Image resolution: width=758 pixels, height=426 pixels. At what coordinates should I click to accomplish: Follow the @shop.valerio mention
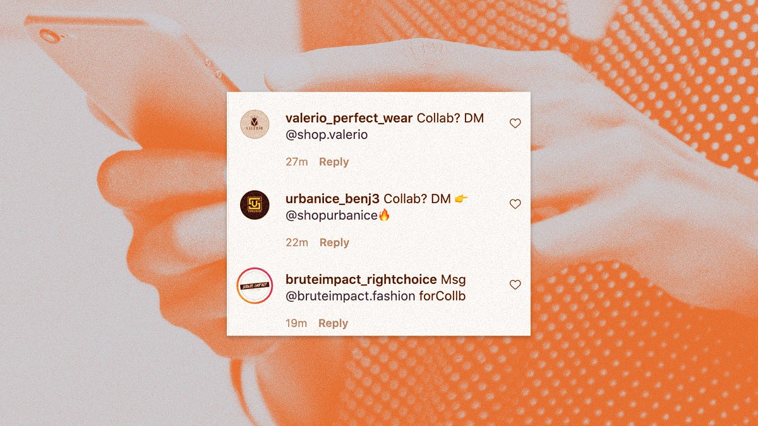point(327,135)
